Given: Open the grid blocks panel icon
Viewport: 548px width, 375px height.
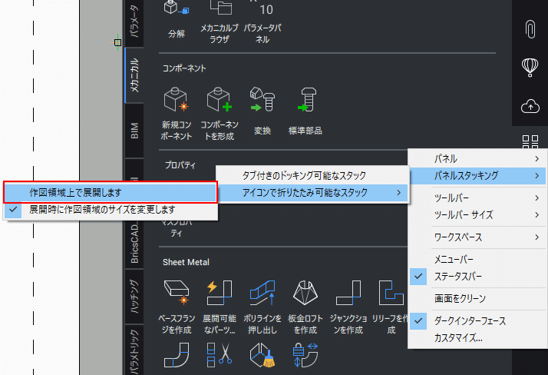Looking at the screenshot, I should click(530, 141).
